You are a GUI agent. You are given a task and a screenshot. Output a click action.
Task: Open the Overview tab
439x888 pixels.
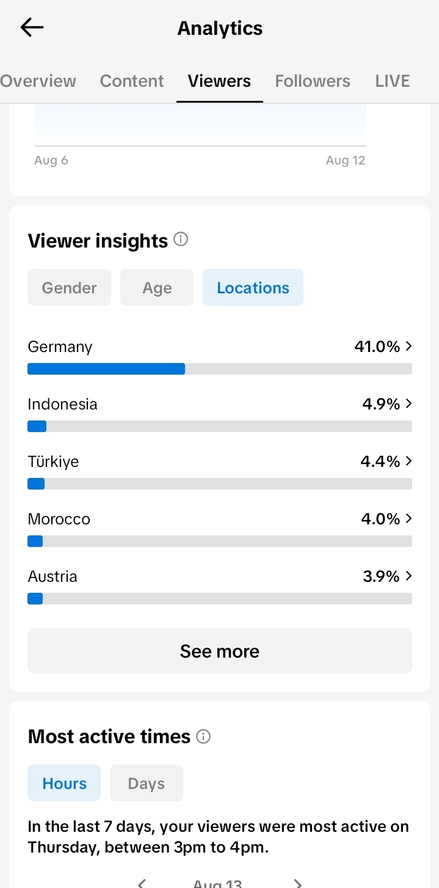[x=38, y=81]
